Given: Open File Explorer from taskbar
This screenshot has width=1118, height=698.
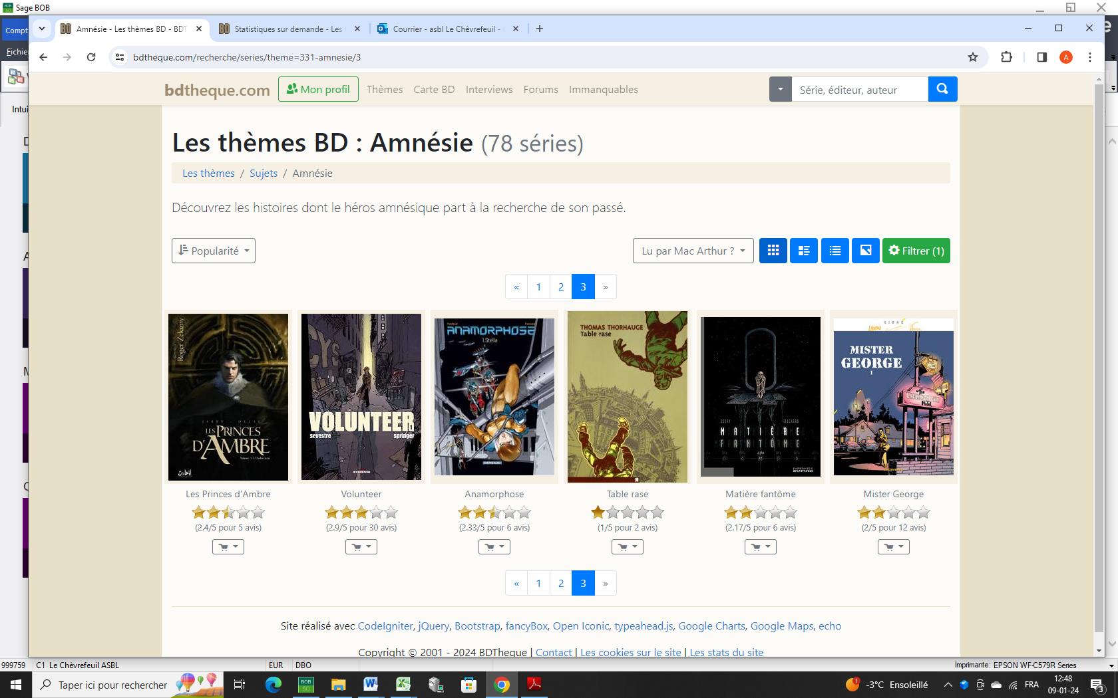Looking at the screenshot, I should point(338,685).
